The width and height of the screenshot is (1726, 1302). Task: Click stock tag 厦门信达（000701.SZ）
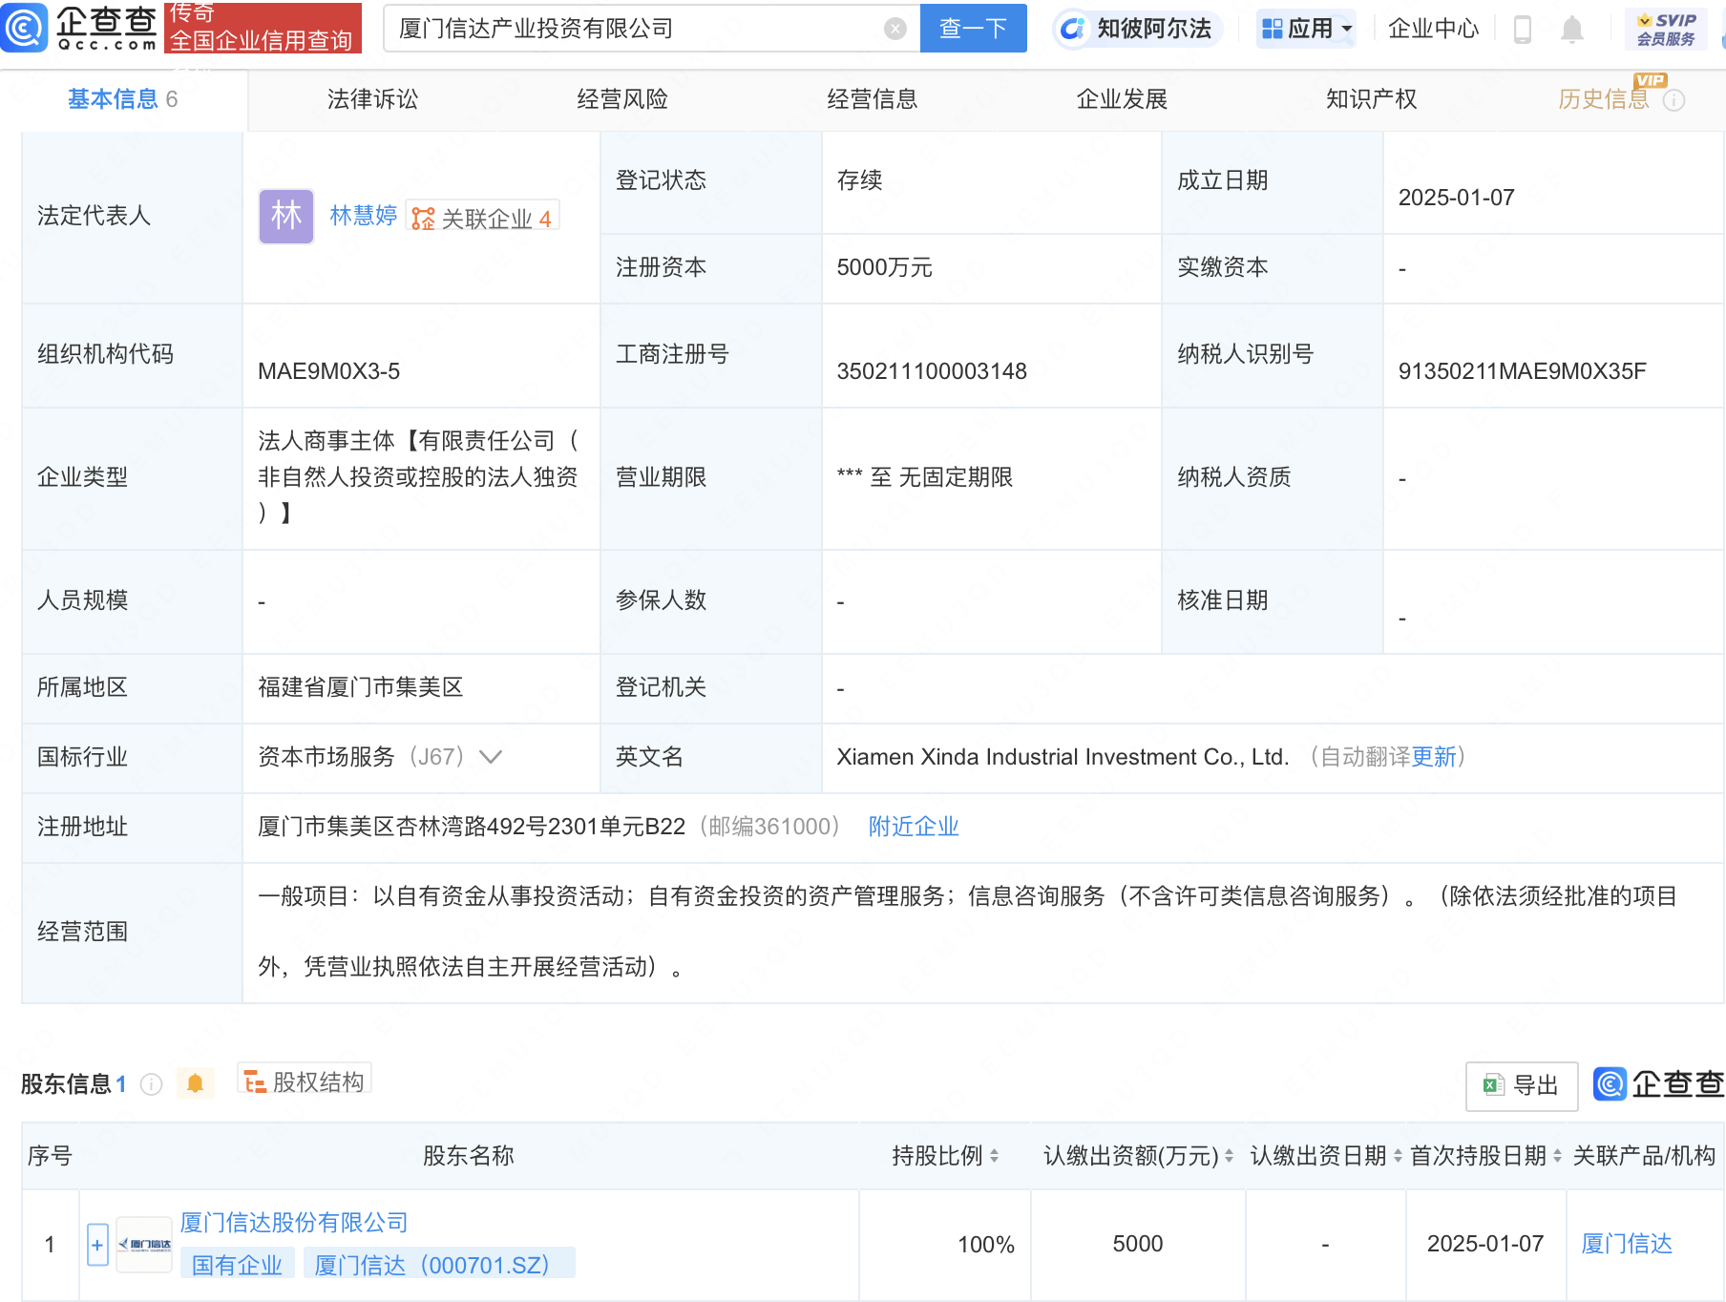pyautogui.click(x=439, y=1266)
